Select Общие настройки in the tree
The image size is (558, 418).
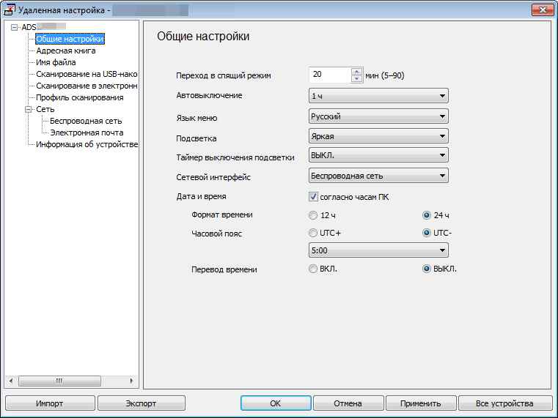pyautogui.click(x=70, y=39)
